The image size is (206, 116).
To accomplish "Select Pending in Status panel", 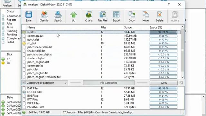I will (x=12, y=34).
